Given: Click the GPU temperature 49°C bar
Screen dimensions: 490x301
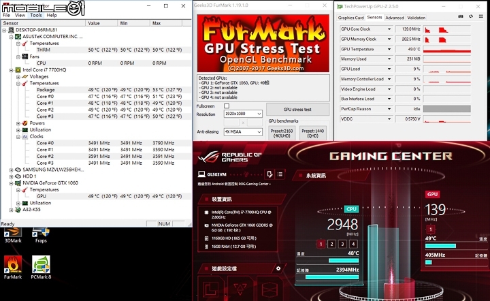Looking at the screenshot, I should [x=440, y=246].
